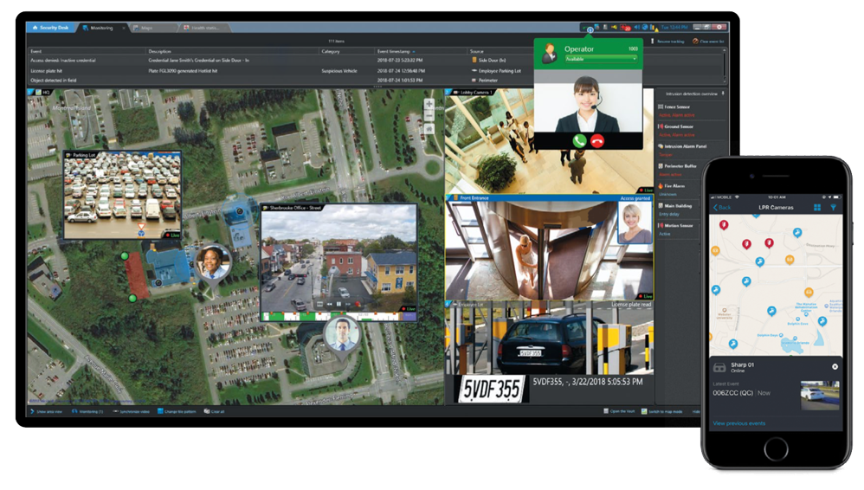Click the cardholder photo in Front Entrance tile
864x490 pixels.
pyautogui.click(x=635, y=222)
